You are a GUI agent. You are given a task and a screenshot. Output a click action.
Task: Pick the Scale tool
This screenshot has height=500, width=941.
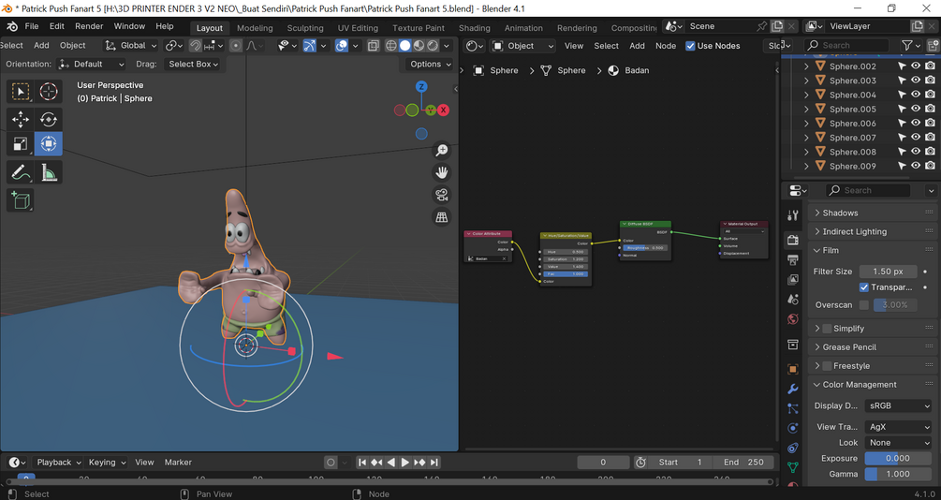point(21,144)
